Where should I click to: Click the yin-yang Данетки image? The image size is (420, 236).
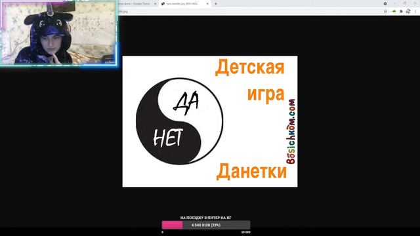pyautogui.click(x=210, y=121)
